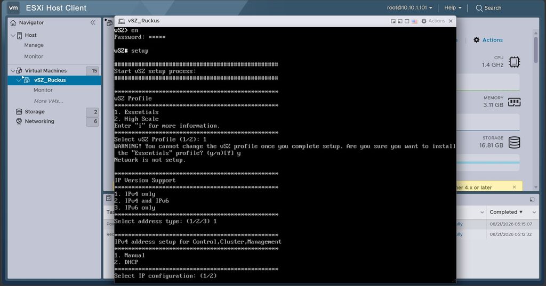Click the Virtual Machines icon in Navigator
Image resolution: width=546 pixels, height=286 pixels.
pyautogui.click(x=19, y=71)
